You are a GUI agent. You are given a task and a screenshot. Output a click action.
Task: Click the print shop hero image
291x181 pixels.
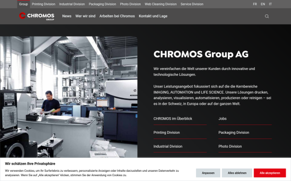click(x=69, y=97)
